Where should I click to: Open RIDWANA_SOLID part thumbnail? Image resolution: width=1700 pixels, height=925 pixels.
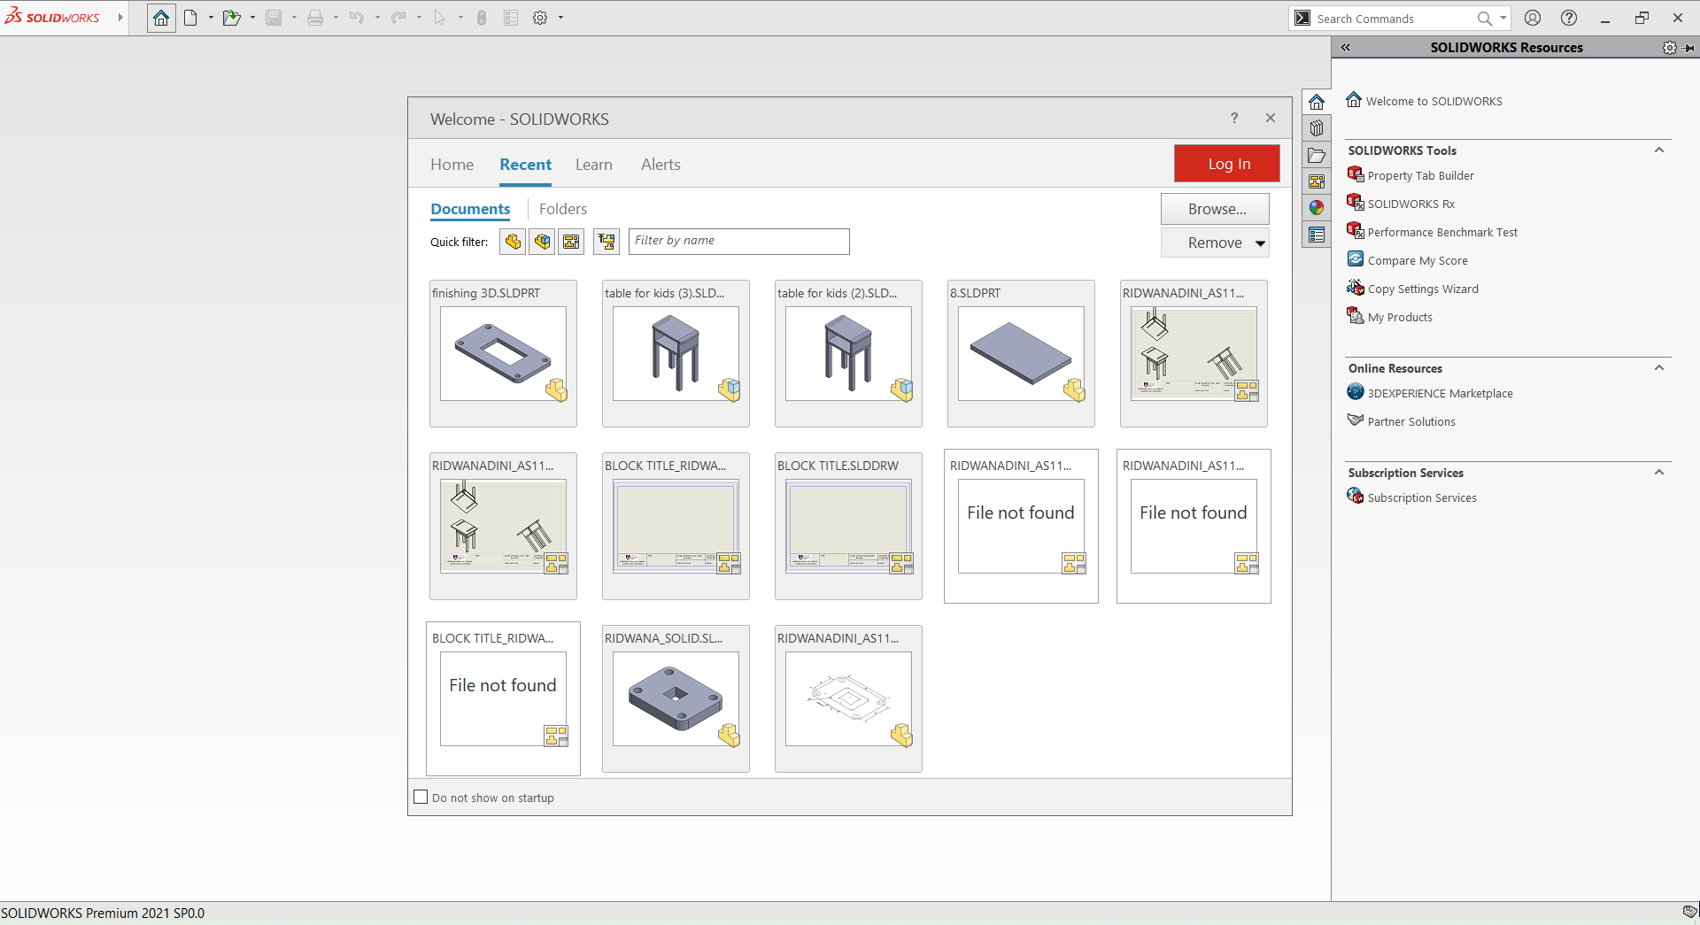point(676,699)
